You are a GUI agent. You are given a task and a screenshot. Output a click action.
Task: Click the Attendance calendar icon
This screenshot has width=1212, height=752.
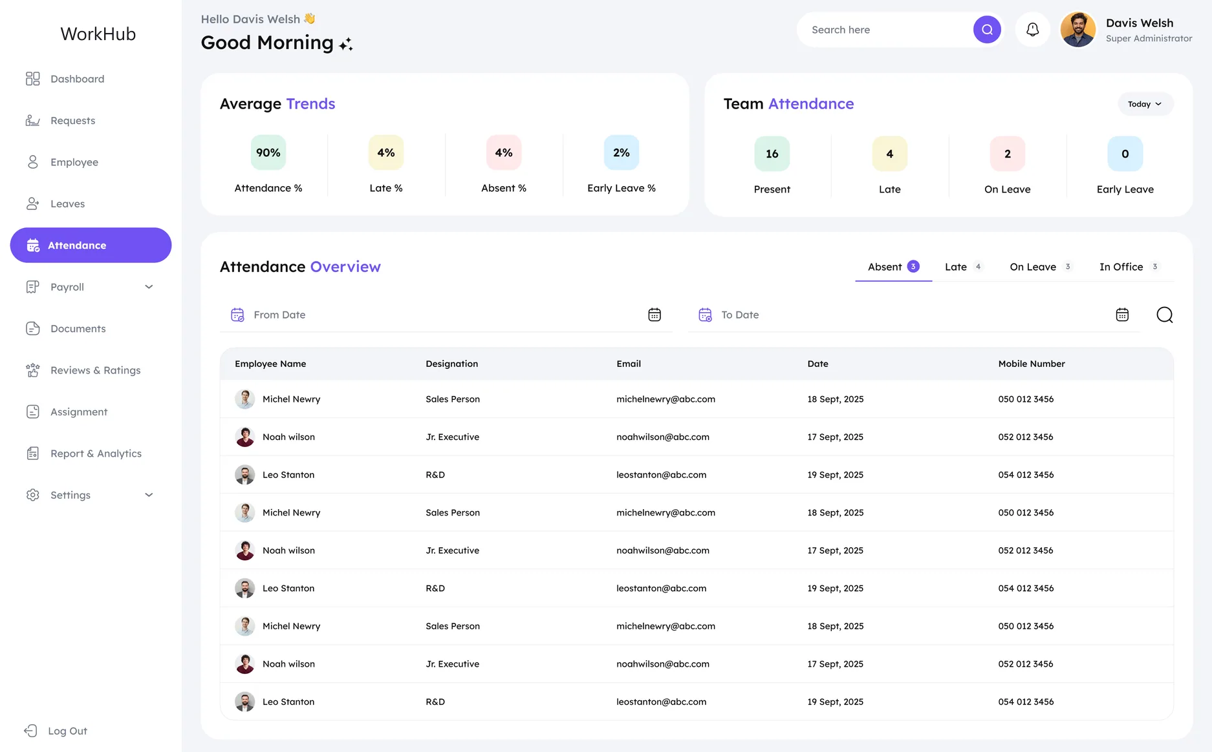(x=33, y=245)
